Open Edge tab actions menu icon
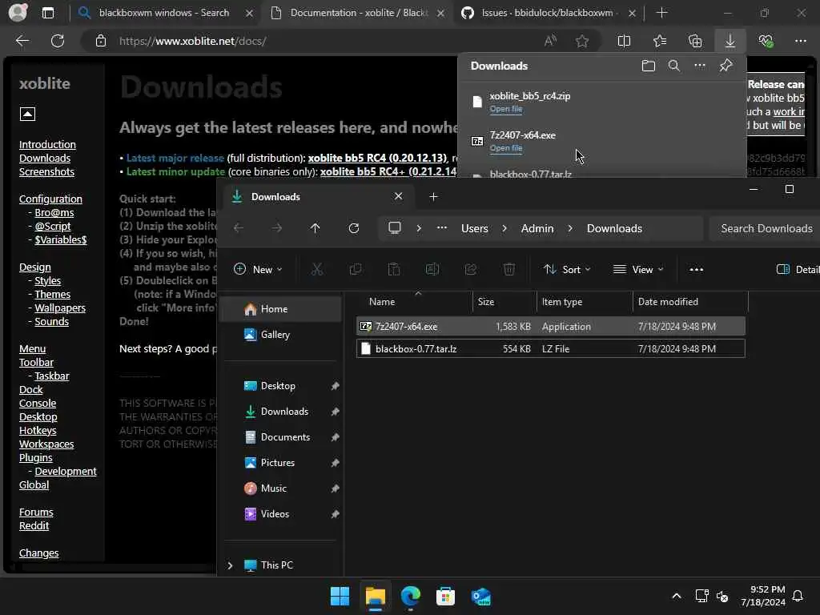Viewport: 820px width, 615px height. 47,13
